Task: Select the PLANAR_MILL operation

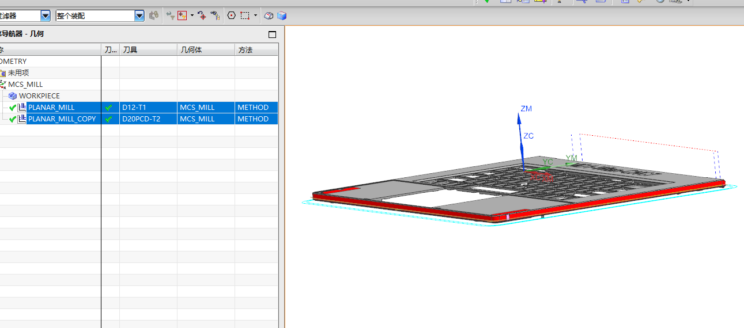Action: click(51, 108)
